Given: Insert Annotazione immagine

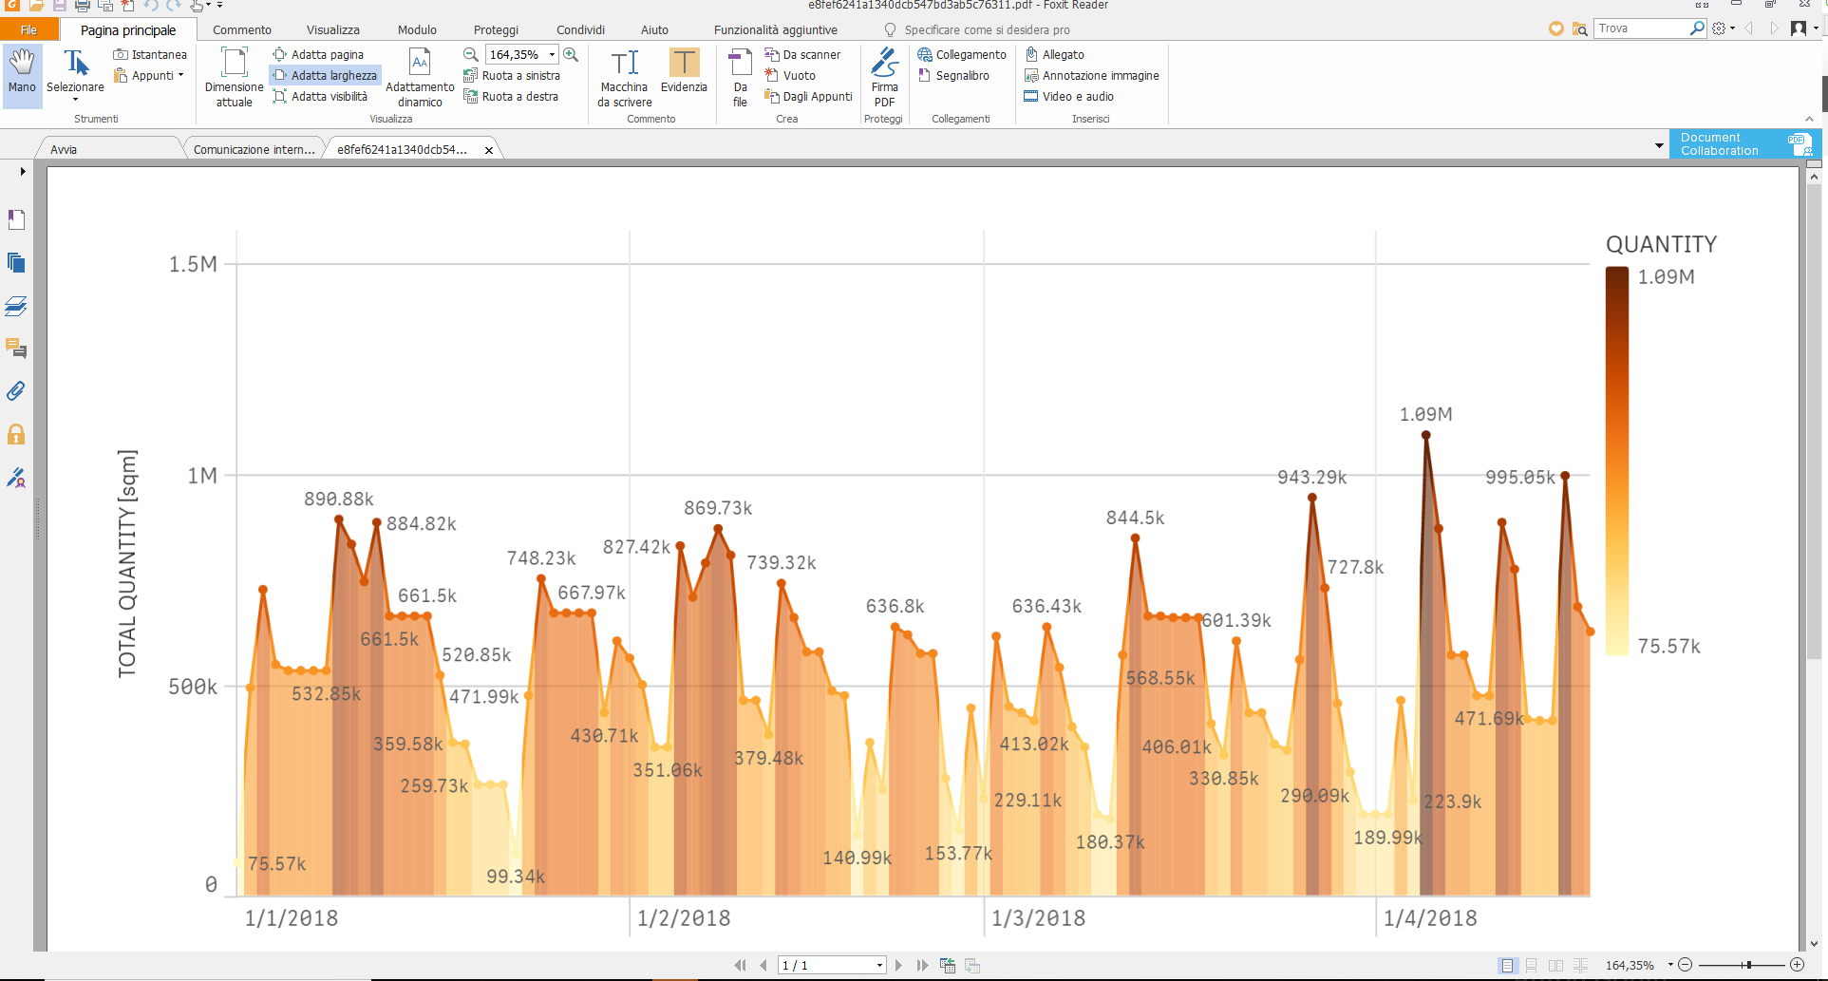Looking at the screenshot, I should pos(1091,75).
